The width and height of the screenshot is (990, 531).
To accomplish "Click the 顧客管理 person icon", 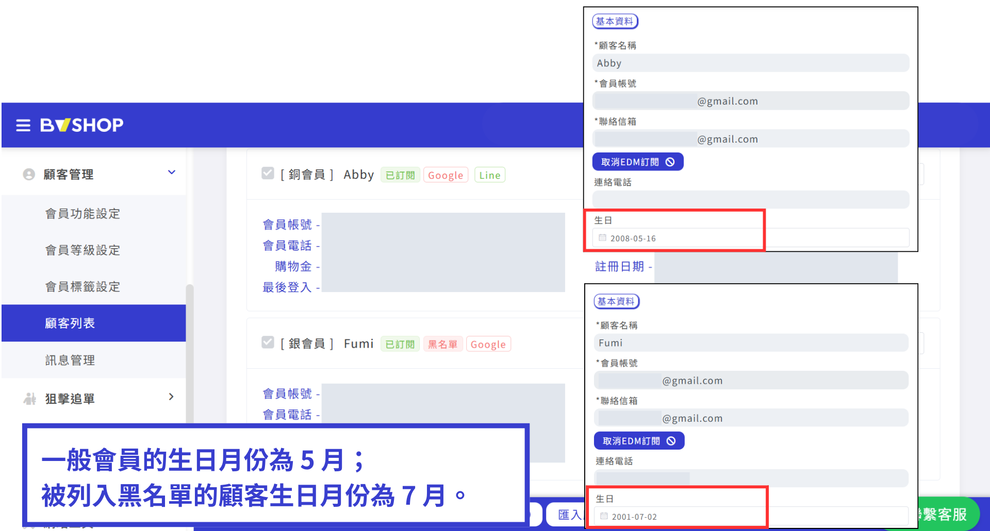I will (29, 175).
